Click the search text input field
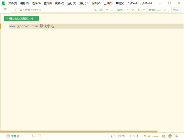The width and height of the screenshot is (184, 140). 52,10
